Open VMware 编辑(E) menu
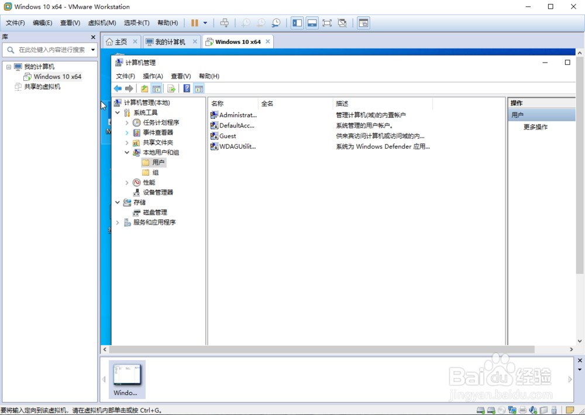The image size is (585, 415). point(43,23)
